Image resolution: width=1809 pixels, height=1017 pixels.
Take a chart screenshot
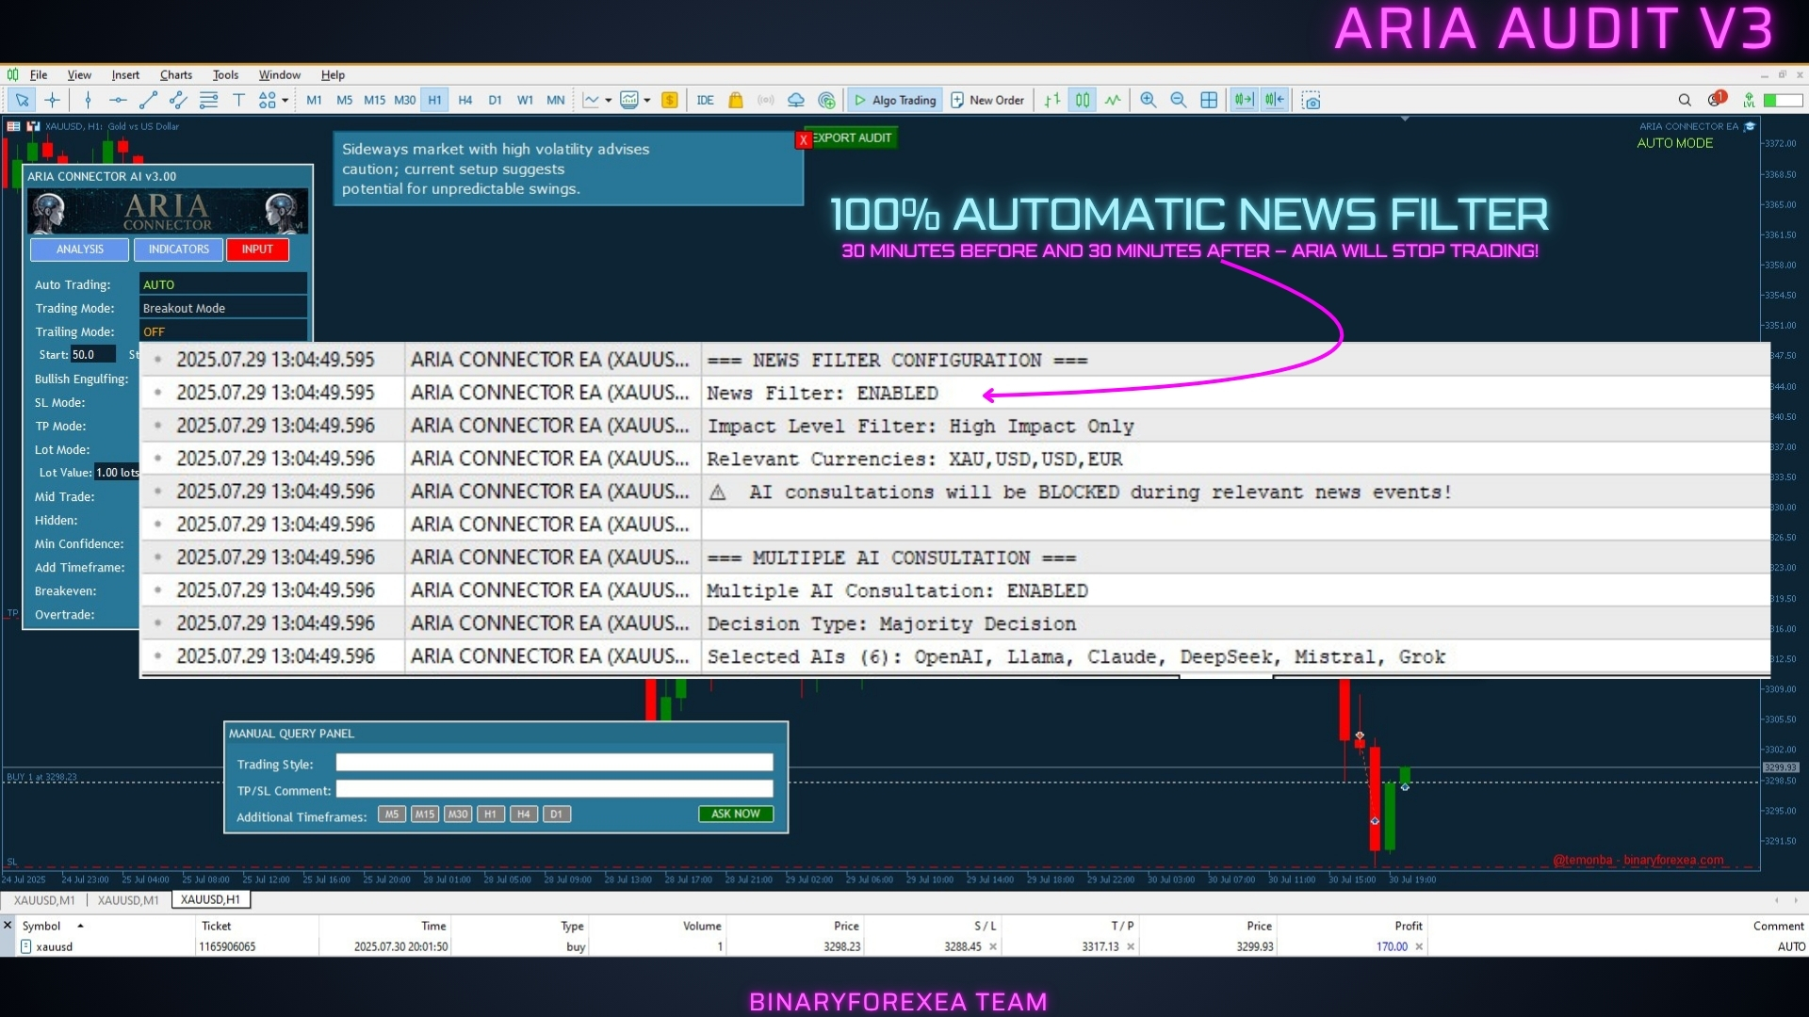coord(1312,100)
